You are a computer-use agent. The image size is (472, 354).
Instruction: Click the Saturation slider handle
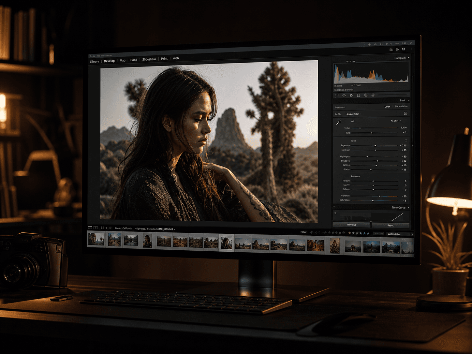(x=373, y=200)
